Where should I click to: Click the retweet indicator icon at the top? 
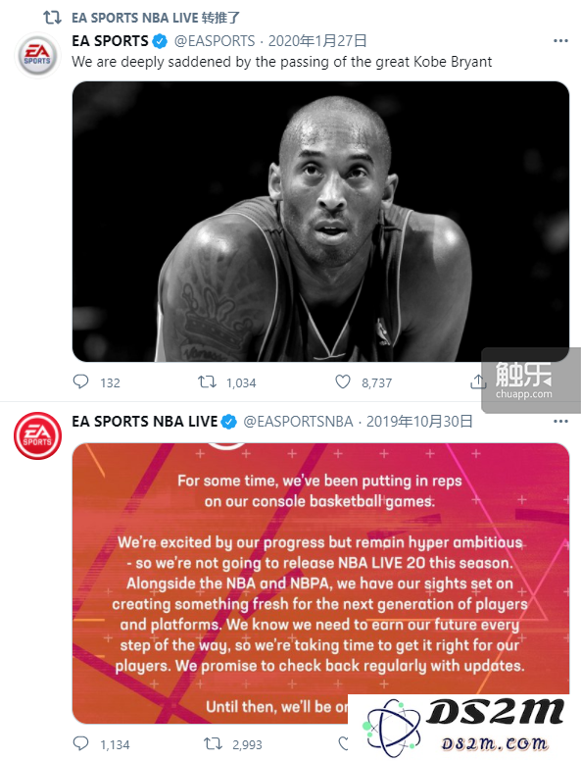(x=52, y=18)
